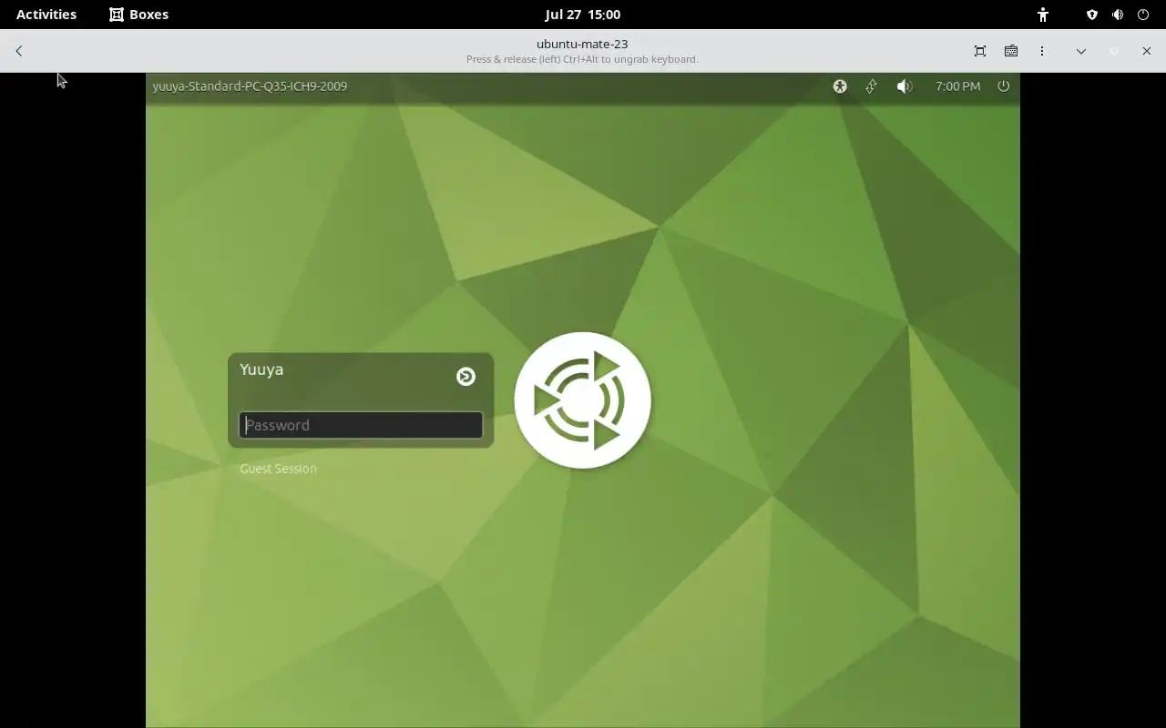Screen dimensions: 1166x728
Task: Open the Boxes three-dot menu
Action: coord(1042,51)
